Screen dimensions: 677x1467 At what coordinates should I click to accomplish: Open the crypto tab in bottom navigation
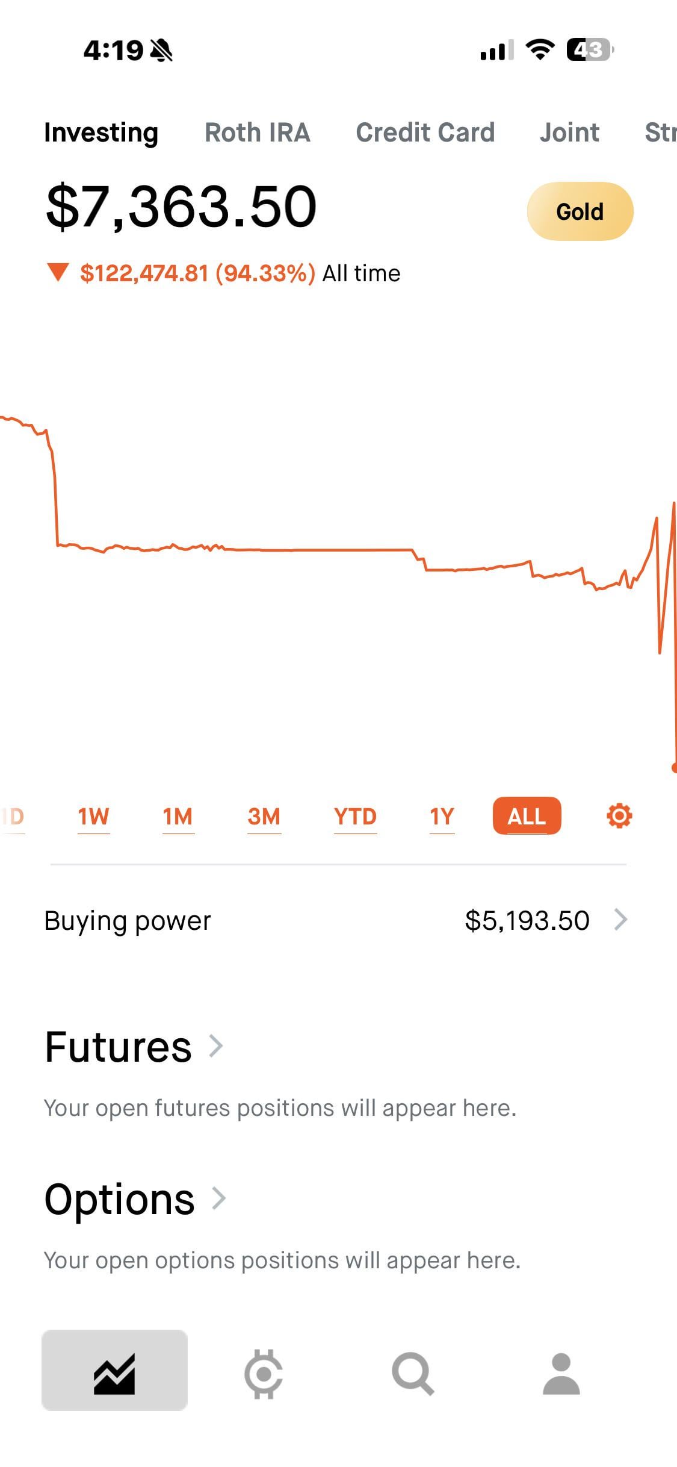click(264, 1374)
